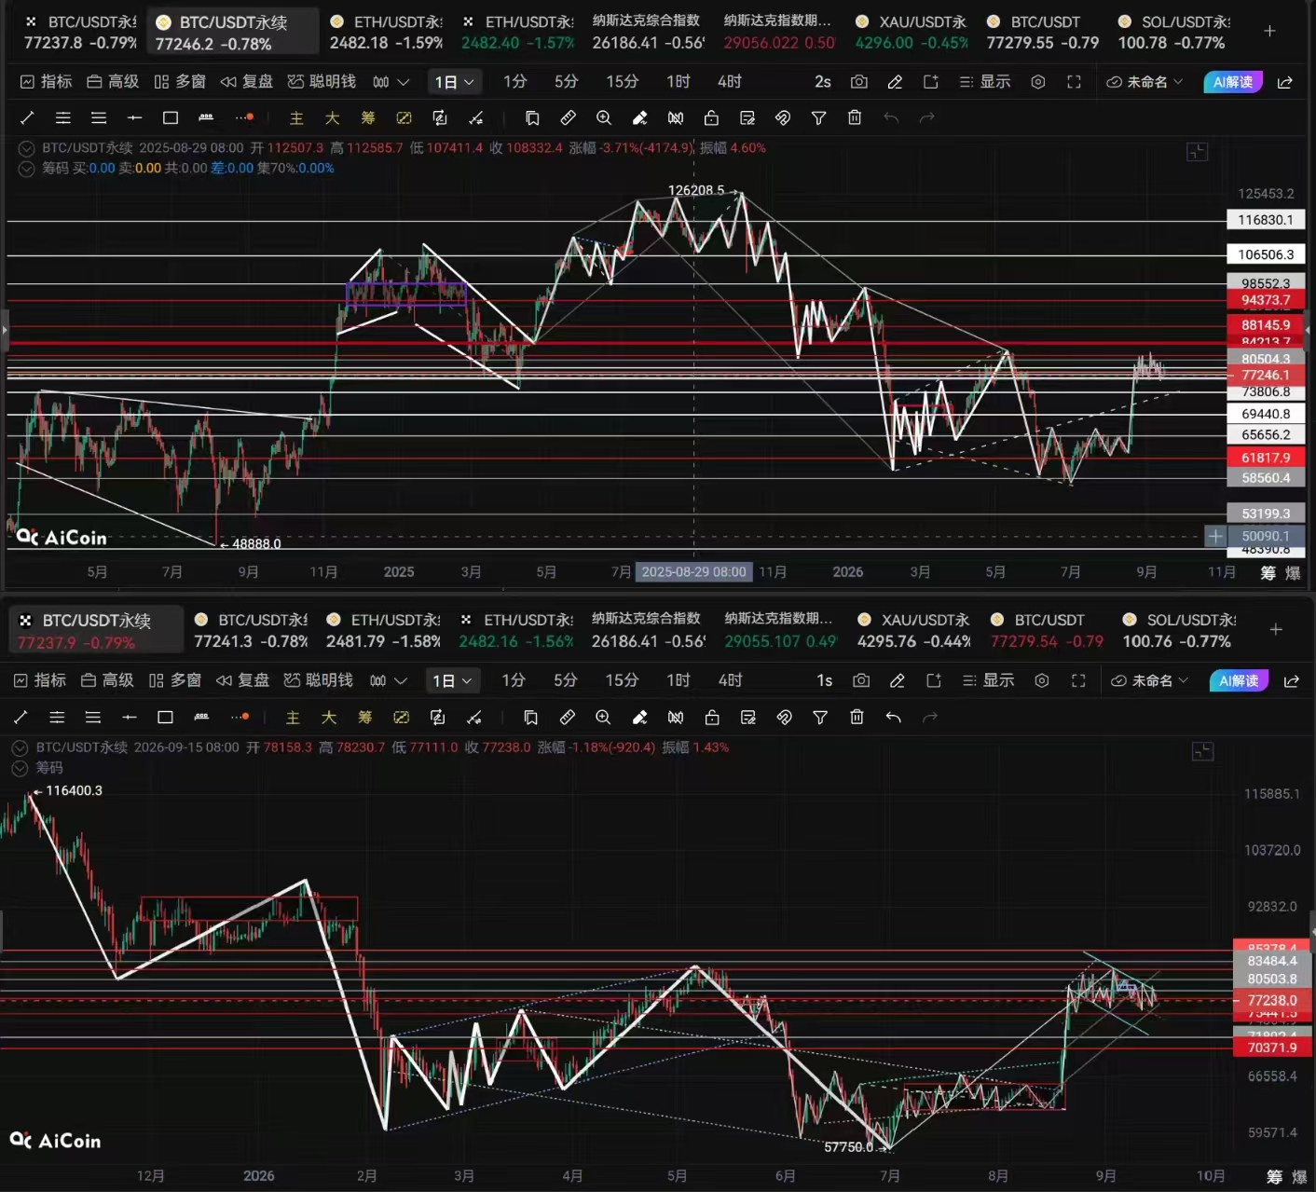Click the 4时 interval button on upper chart
The width and height of the screenshot is (1316, 1192).
[x=730, y=82]
